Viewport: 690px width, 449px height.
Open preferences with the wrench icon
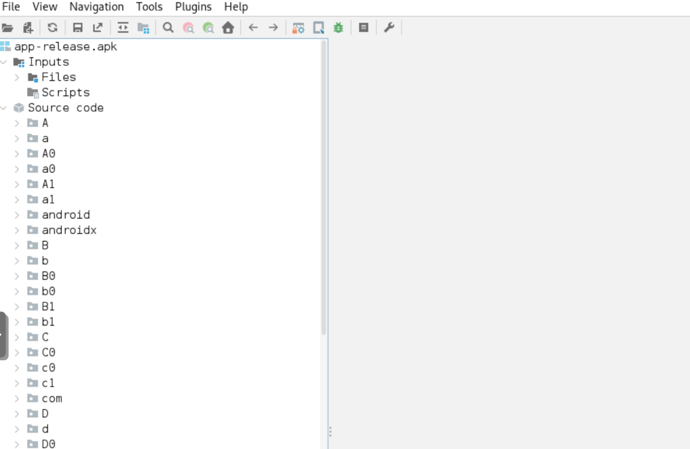(389, 28)
